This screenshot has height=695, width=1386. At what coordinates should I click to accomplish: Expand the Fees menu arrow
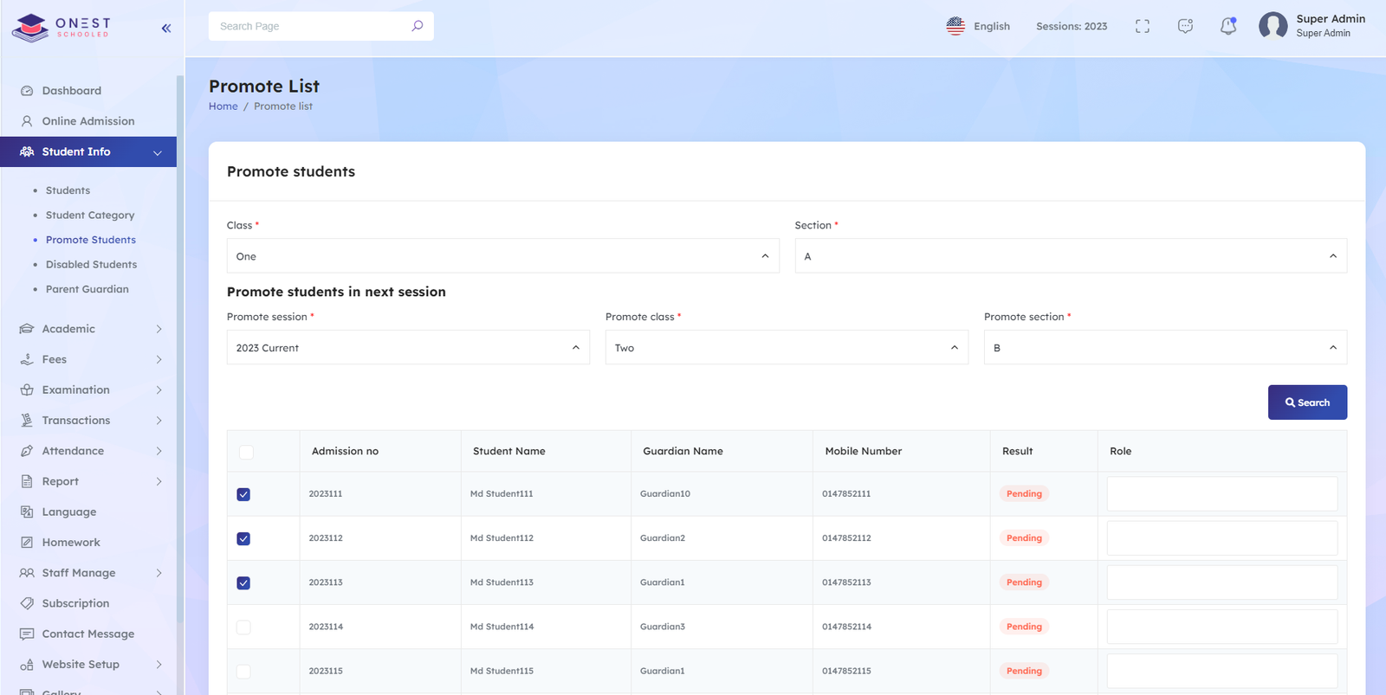tap(159, 359)
